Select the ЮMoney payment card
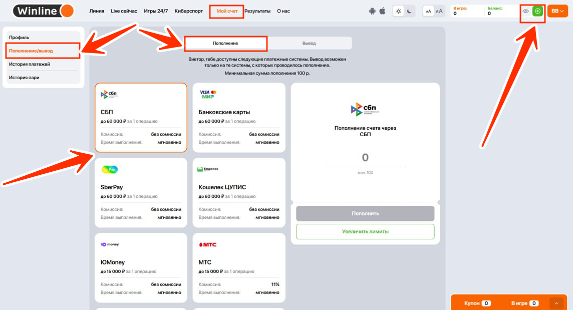This screenshot has width=573, height=310. (x=141, y=268)
